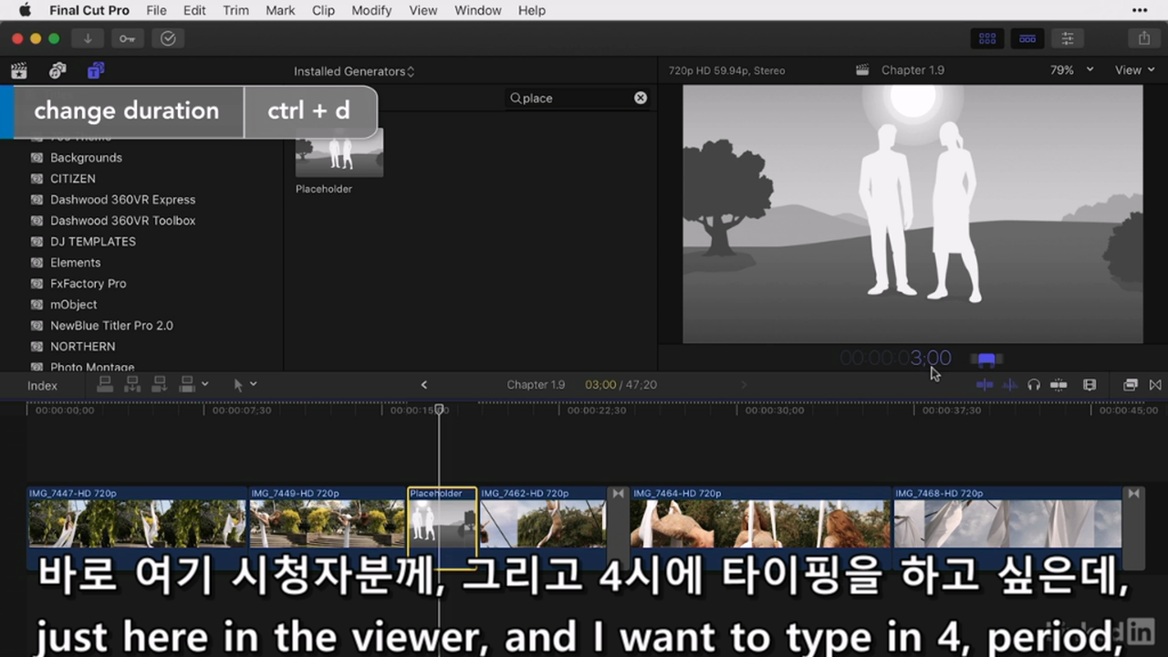Select clip IMG_7449-HD 720p in timeline
1168x657 pixels.
(328, 527)
